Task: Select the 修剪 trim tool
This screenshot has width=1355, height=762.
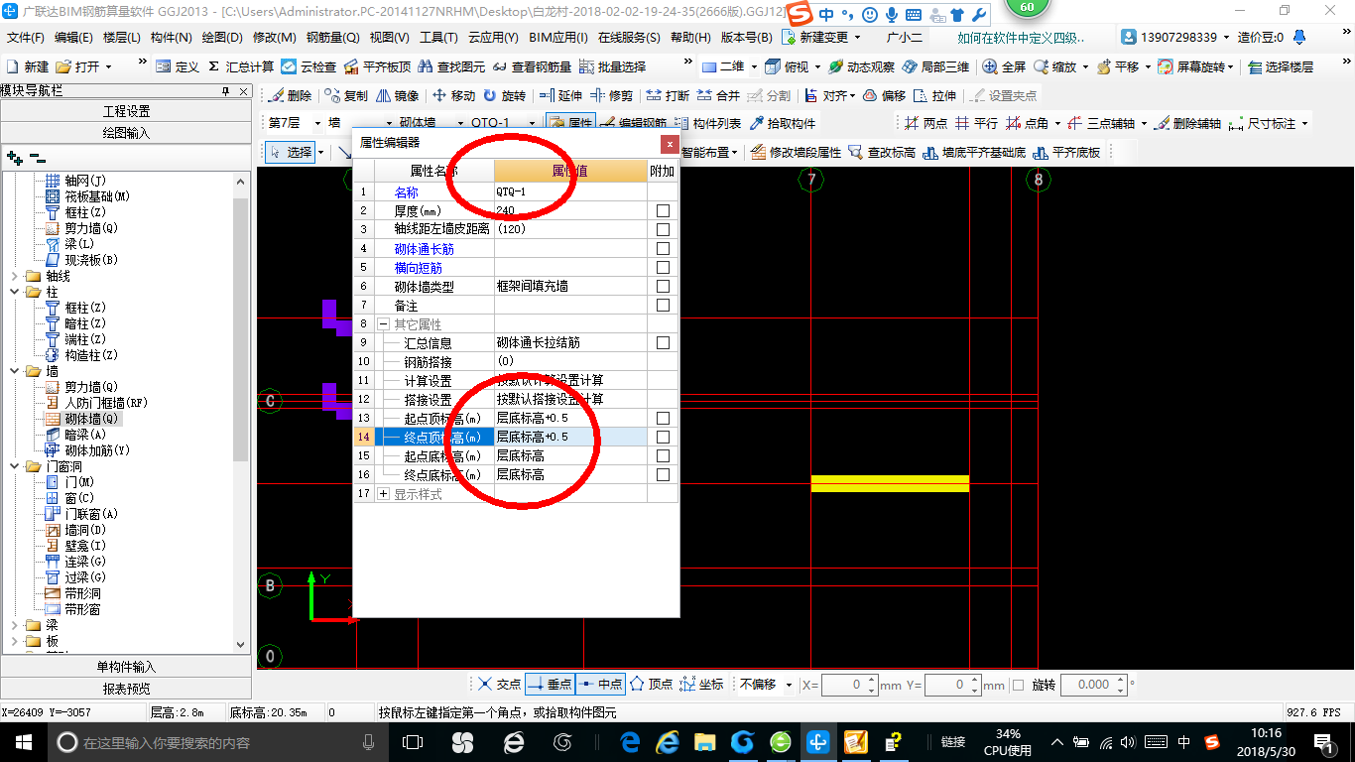Action: [x=611, y=95]
